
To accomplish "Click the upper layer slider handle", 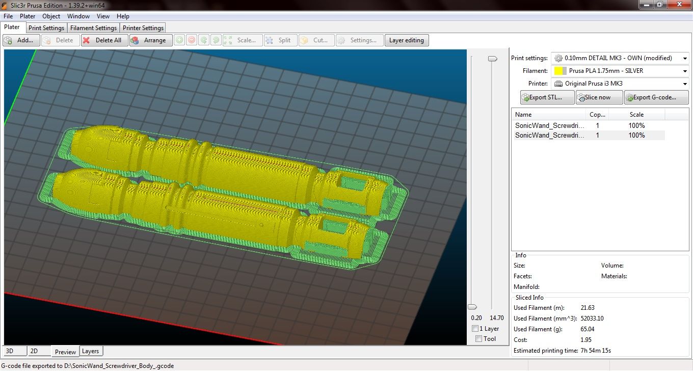I will 492,59.
